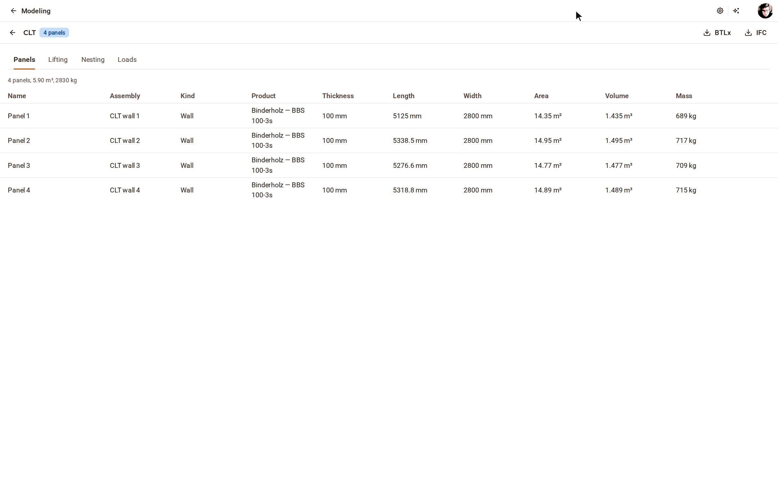Select the Panel 3 row name

[x=19, y=166]
